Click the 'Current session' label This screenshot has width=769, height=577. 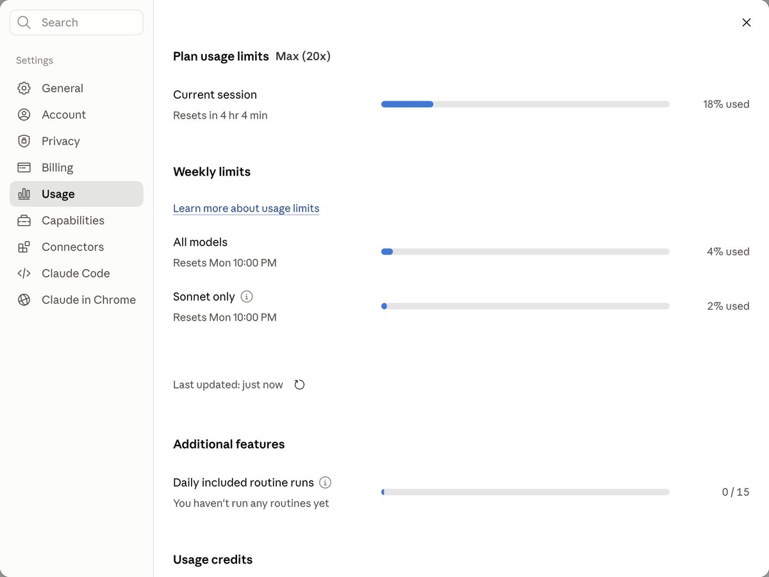tap(215, 95)
